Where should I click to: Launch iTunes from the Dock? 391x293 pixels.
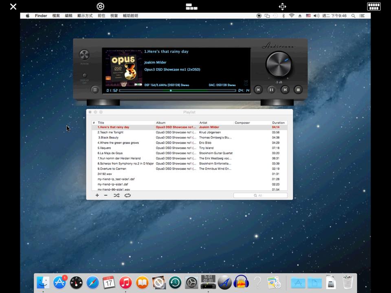(x=125, y=282)
